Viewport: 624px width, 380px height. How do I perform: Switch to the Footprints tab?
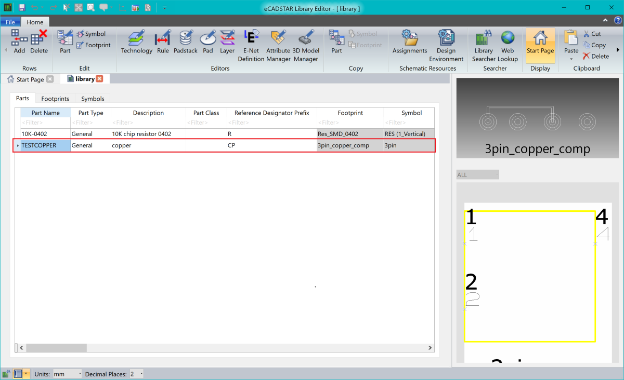coord(55,99)
